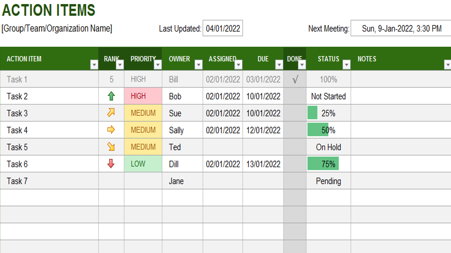The height and width of the screenshot is (253, 451).
Task: Click the green LOW priority cell for Task 6
Action: [x=143, y=163]
